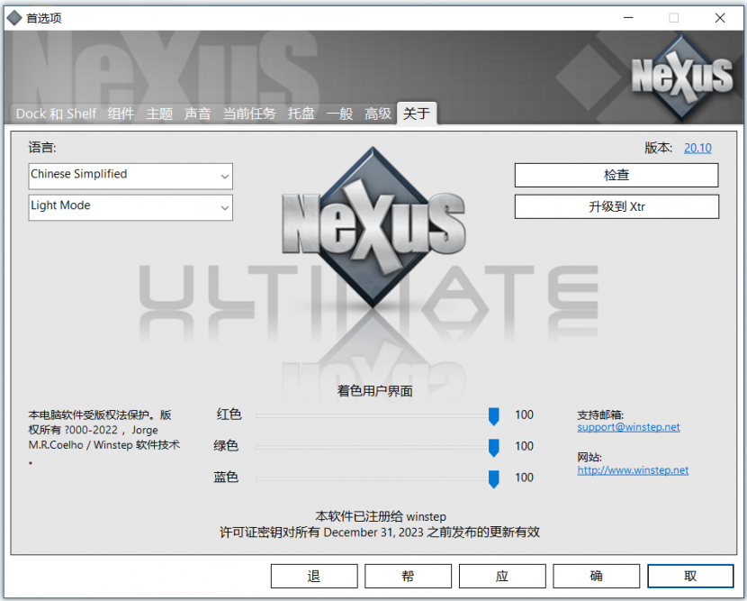Close the 首选项 window
The image size is (747, 601).
tap(720, 18)
